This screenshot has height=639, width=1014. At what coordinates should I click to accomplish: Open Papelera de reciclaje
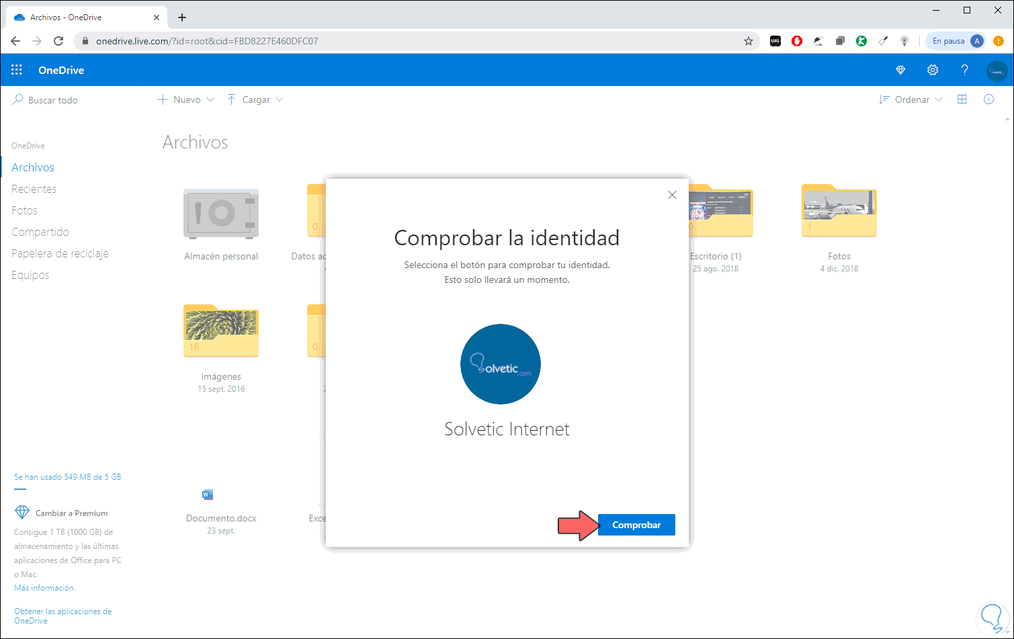coord(60,253)
